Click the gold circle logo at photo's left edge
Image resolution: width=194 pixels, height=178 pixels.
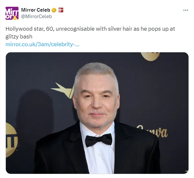pos(12,140)
